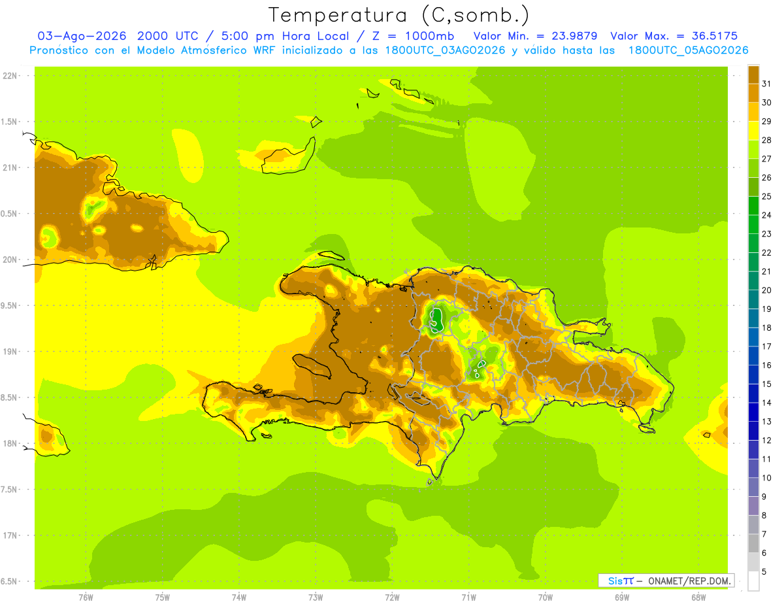Click the legend value "25"
The height and width of the screenshot is (606, 784).
pos(767,196)
